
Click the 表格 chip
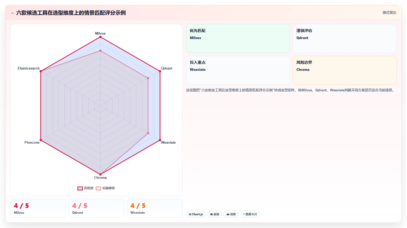215,214
